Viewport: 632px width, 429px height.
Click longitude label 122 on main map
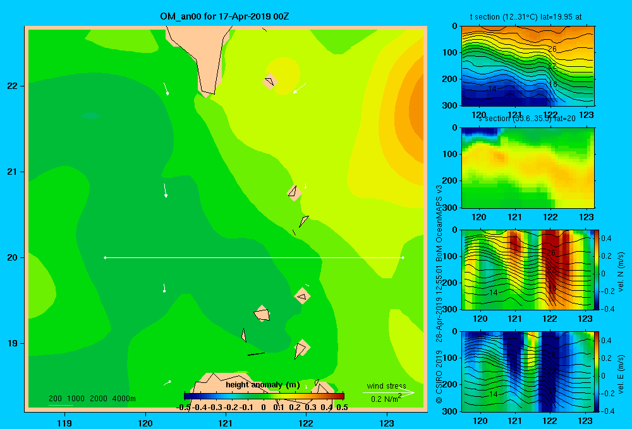(306, 423)
